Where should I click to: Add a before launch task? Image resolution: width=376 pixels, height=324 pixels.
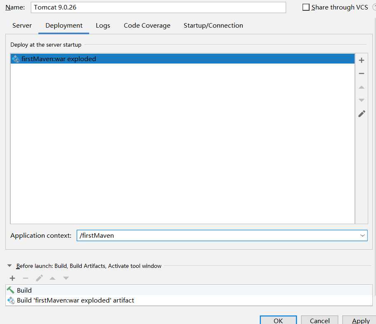[12, 278]
